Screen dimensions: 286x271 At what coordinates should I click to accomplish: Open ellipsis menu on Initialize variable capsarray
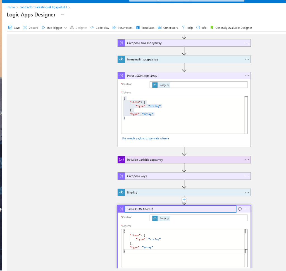247,160
